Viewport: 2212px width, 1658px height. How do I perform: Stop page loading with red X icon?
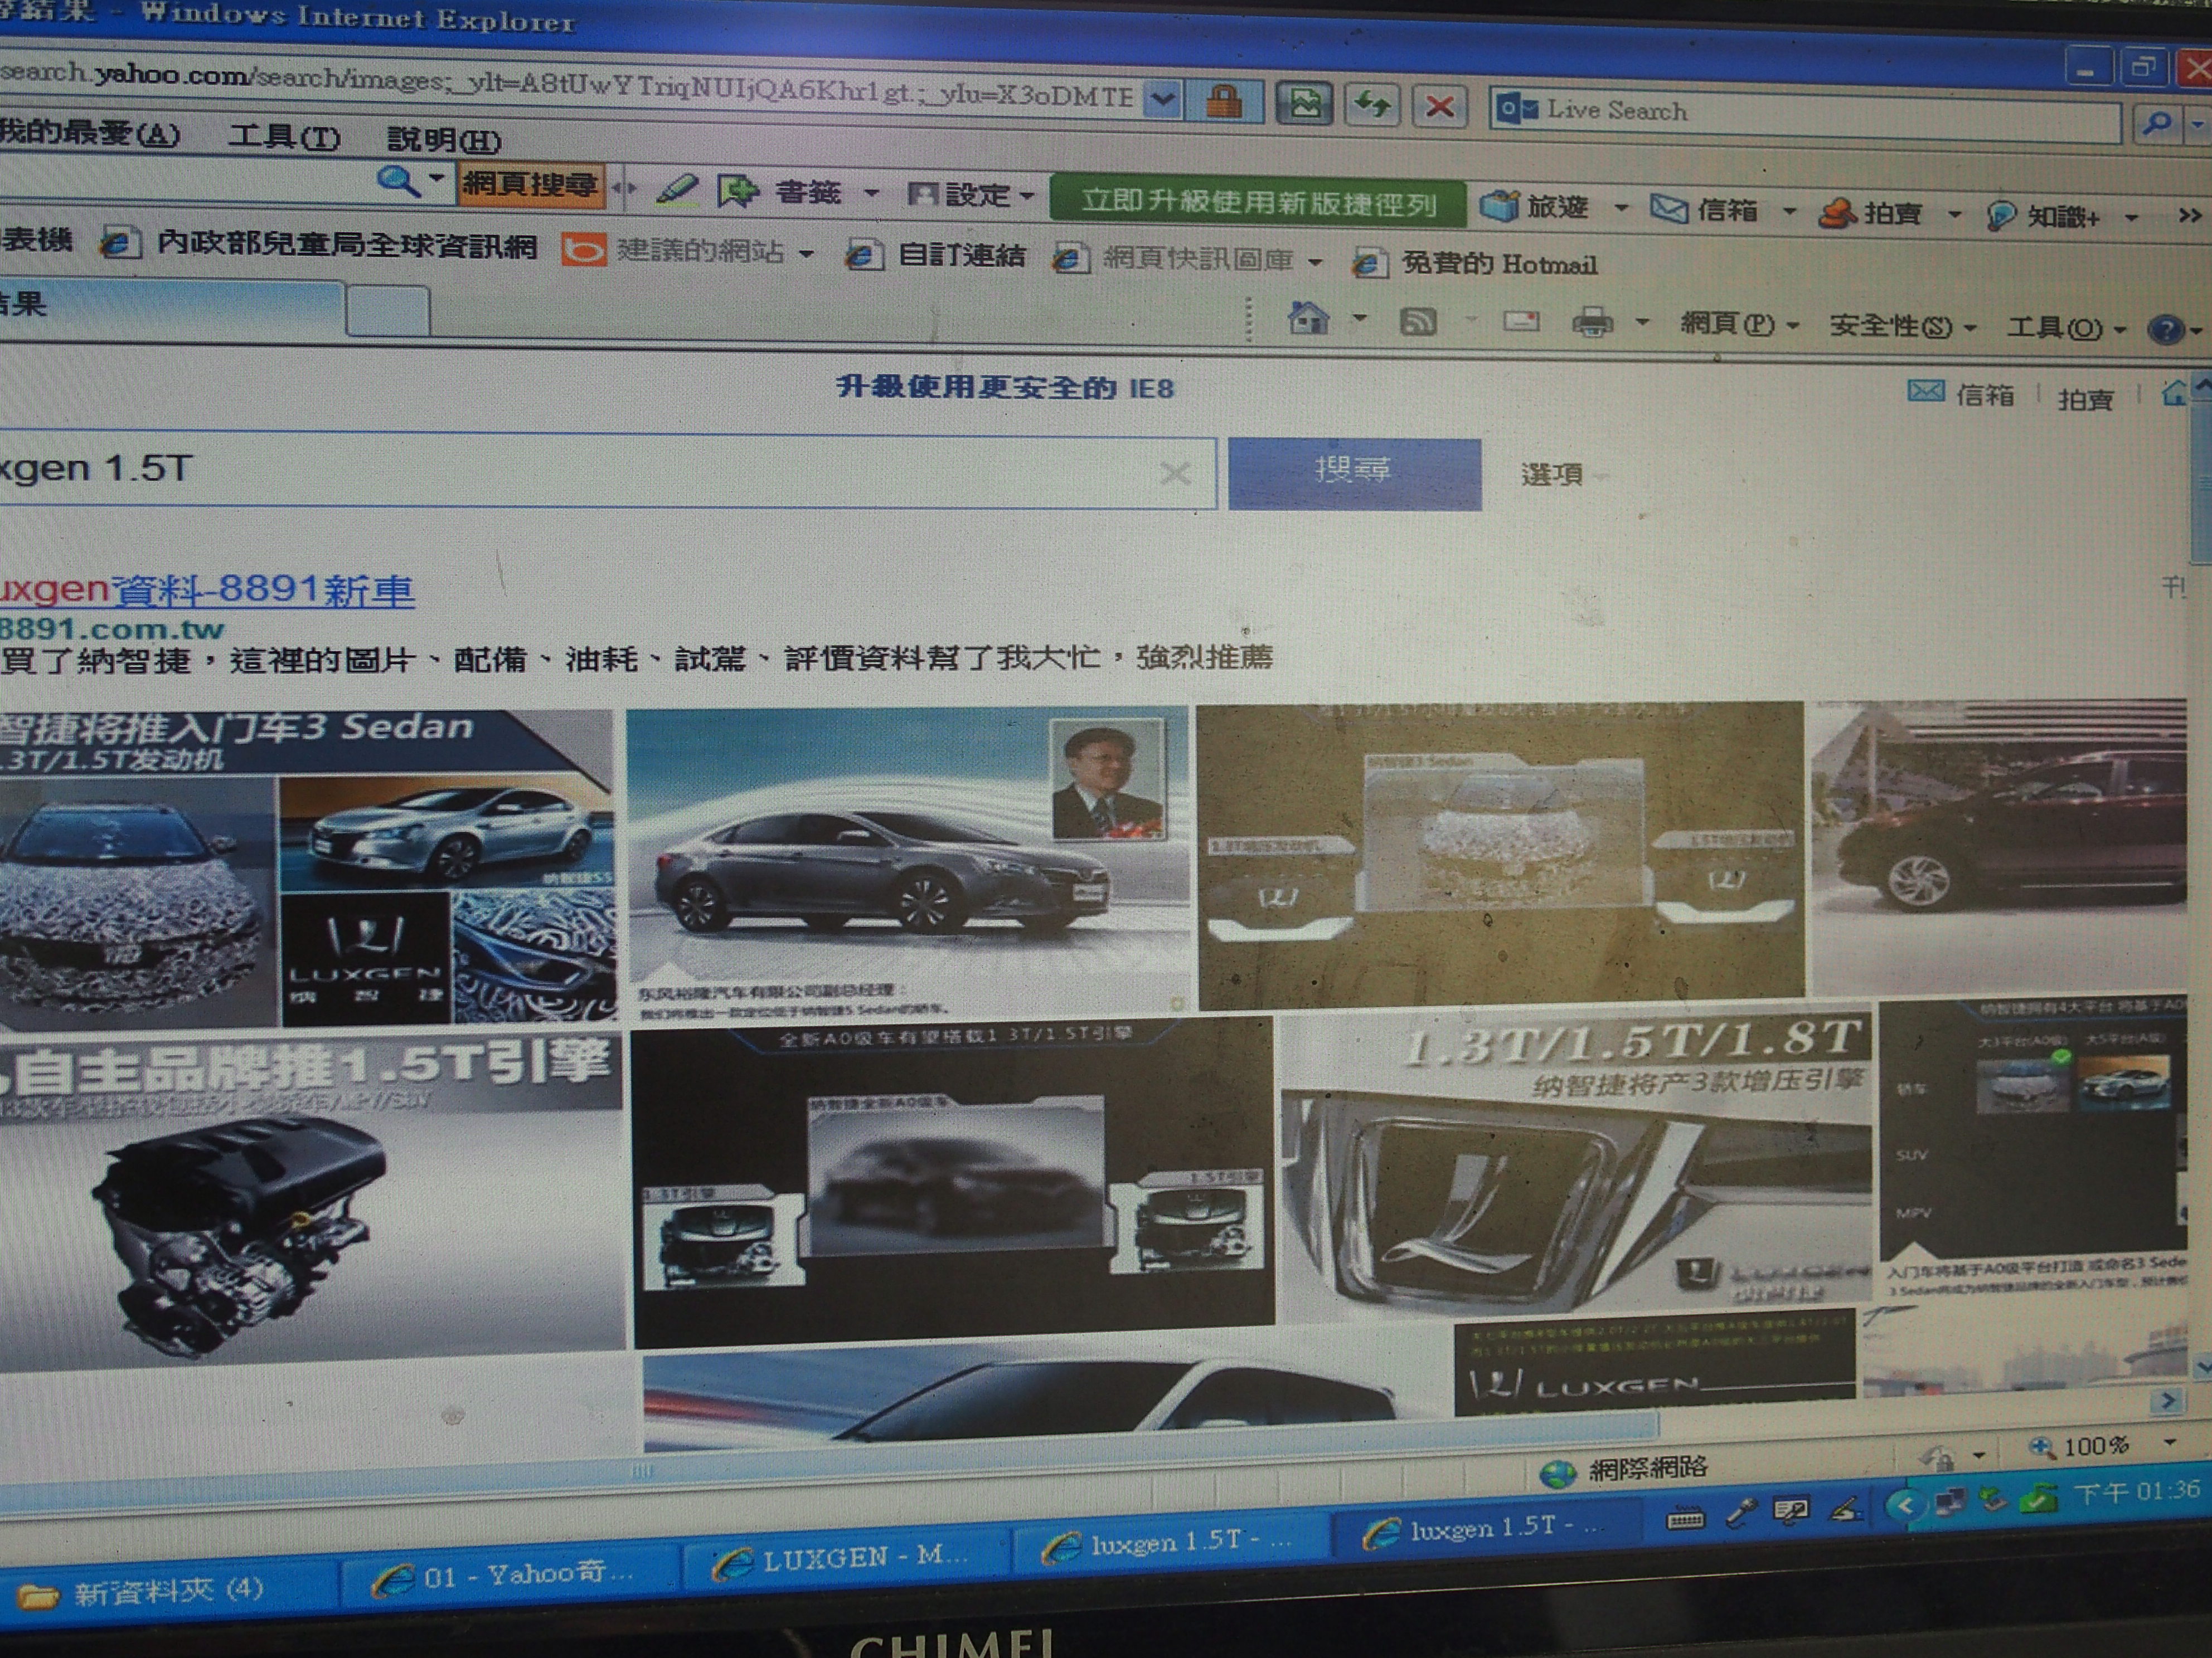point(1439,106)
